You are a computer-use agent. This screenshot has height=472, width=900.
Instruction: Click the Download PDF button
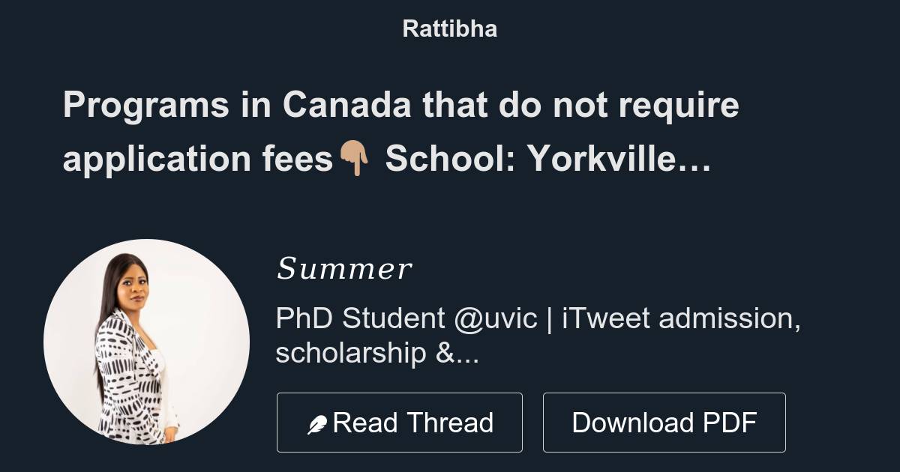click(664, 422)
